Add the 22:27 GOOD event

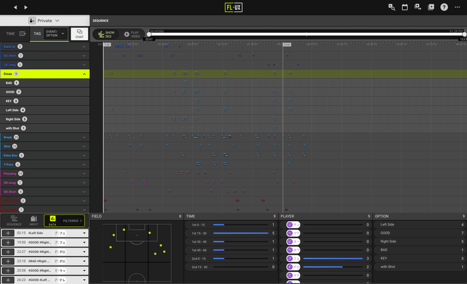tap(8, 252)
